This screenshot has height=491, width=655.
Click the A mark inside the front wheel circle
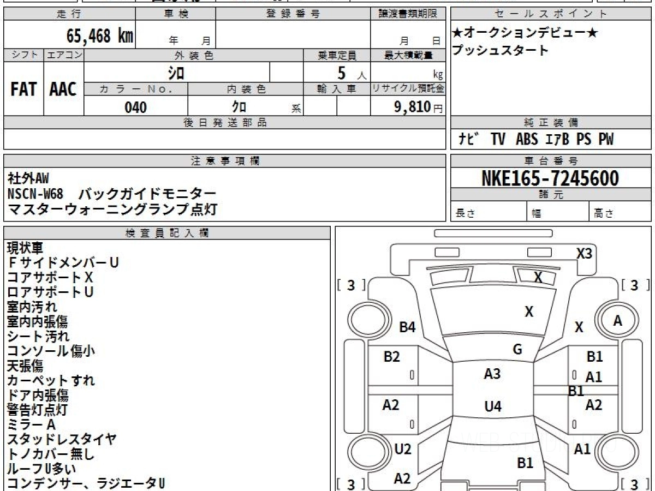617,321
